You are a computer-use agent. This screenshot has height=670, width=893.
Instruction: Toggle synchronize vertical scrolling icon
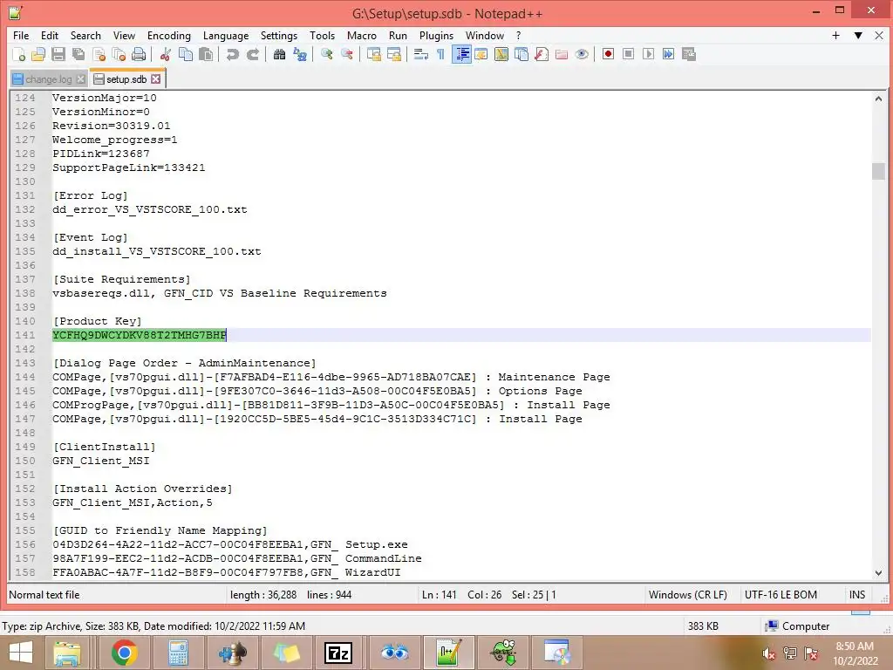tap(373, 54)
